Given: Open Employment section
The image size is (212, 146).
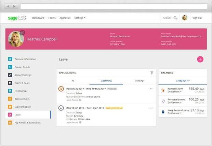Looking at the screenshot, I should coord(21,91).
